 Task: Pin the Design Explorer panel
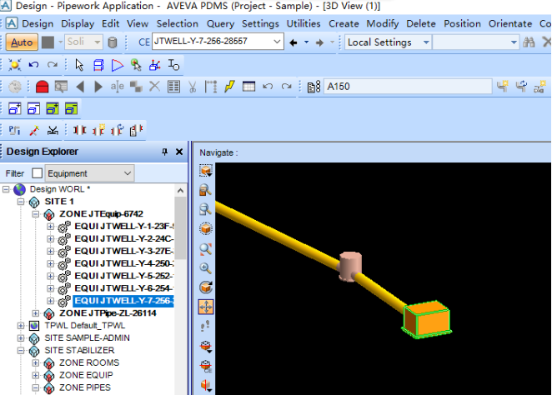coord(164,152)
